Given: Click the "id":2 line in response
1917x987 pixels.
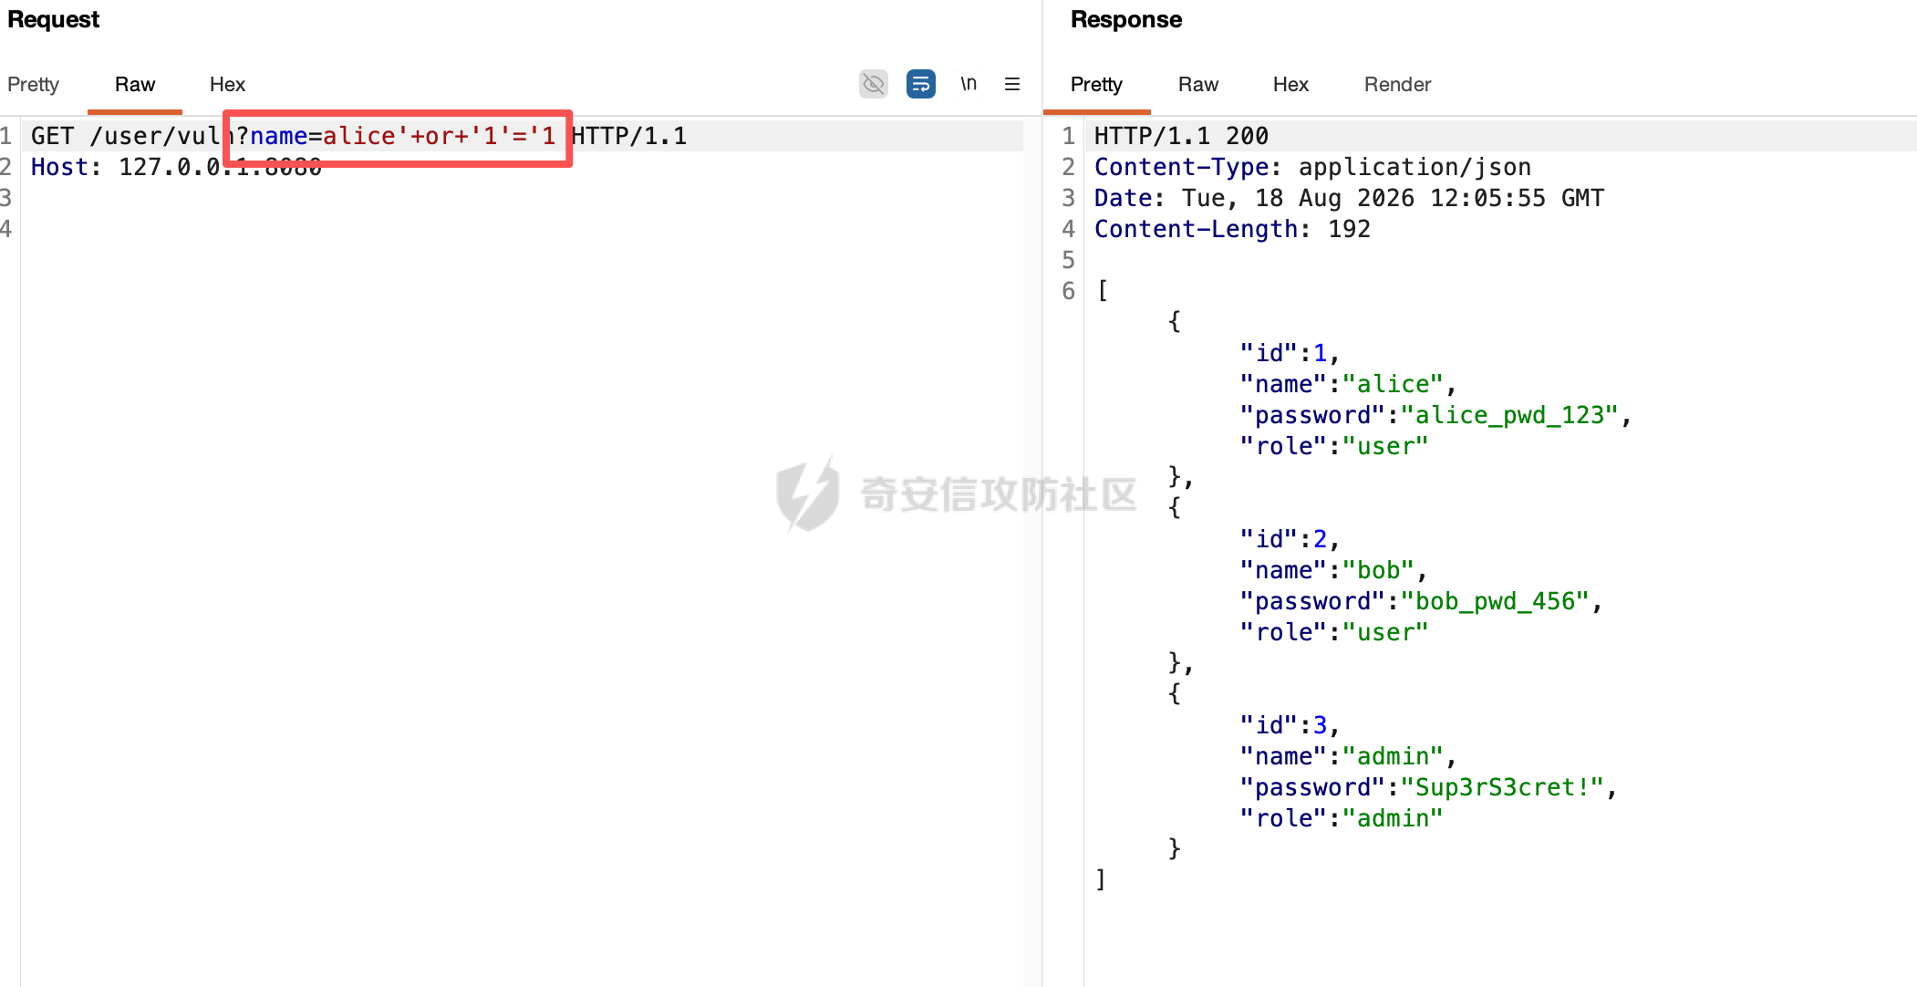Looking at the screenshot, I should 1290,539.
